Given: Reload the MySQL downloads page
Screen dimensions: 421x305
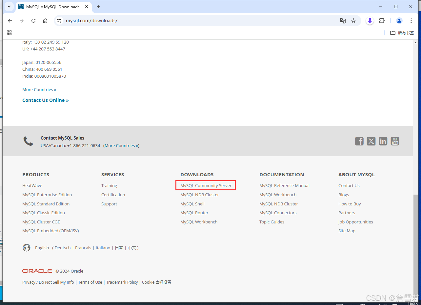Looking at the screenshot, I should (33, 21).
